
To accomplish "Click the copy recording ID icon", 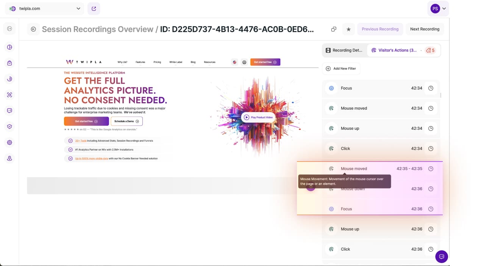I will 334,29.
